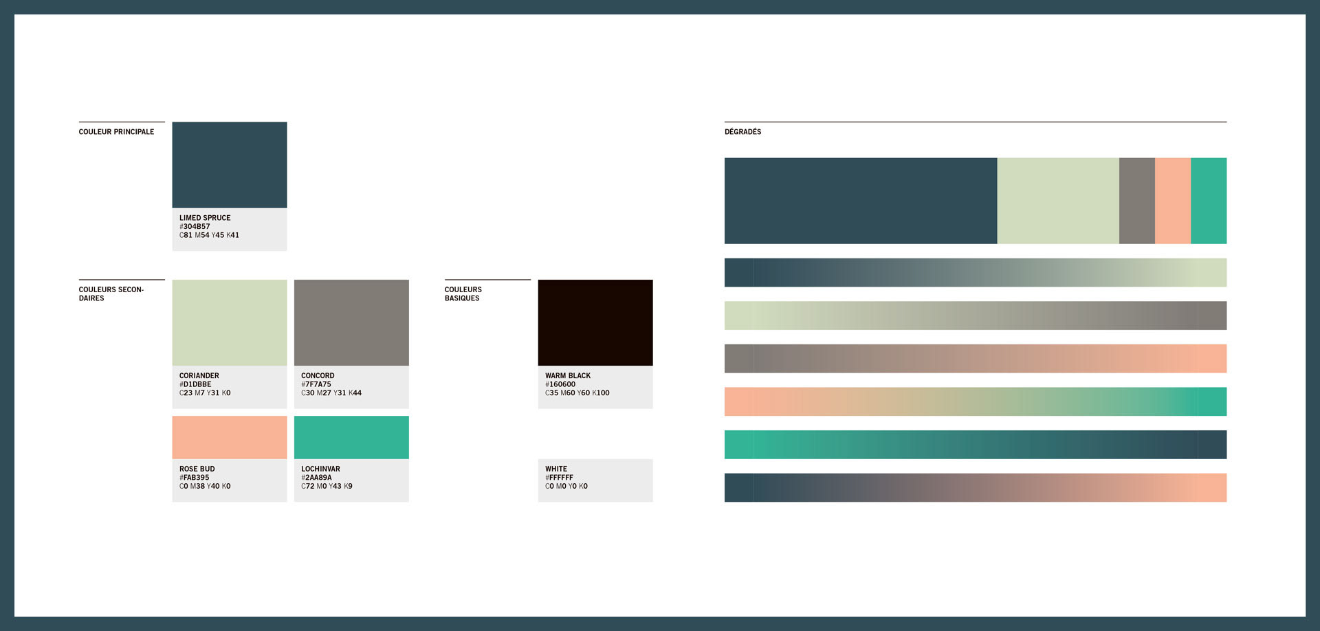The height and width of the screenshot is (631, 1320).
Task: Select the spruce-to-peach gradient bar
Action: (x=976, y=487)
